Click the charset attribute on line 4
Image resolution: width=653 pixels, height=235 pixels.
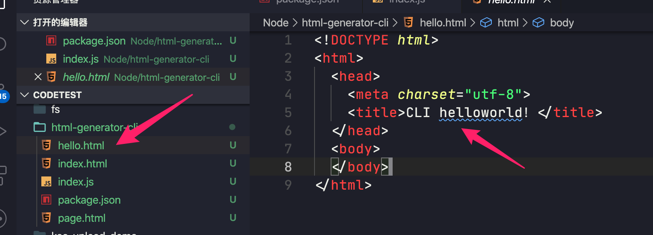point(427,94)
